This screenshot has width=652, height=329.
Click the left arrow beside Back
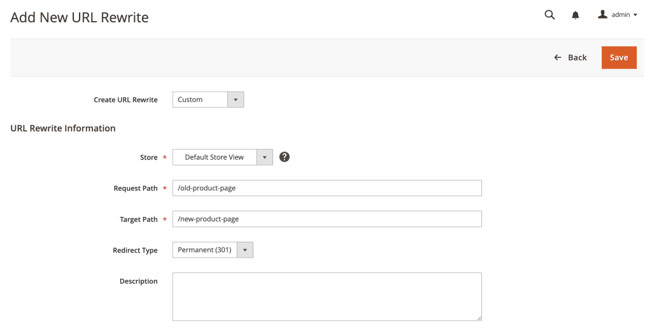coord(558,57)
